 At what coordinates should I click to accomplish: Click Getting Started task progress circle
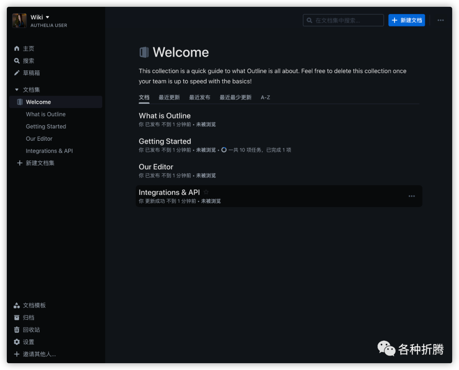coord(224,150)
